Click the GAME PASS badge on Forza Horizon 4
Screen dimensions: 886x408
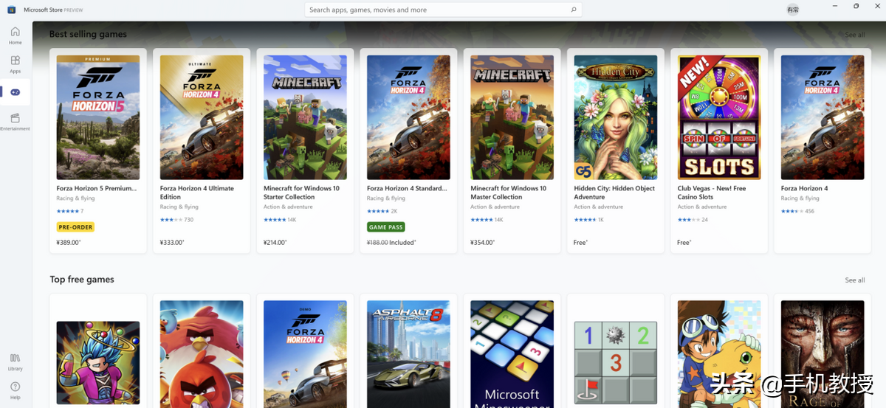click(386, 227)
